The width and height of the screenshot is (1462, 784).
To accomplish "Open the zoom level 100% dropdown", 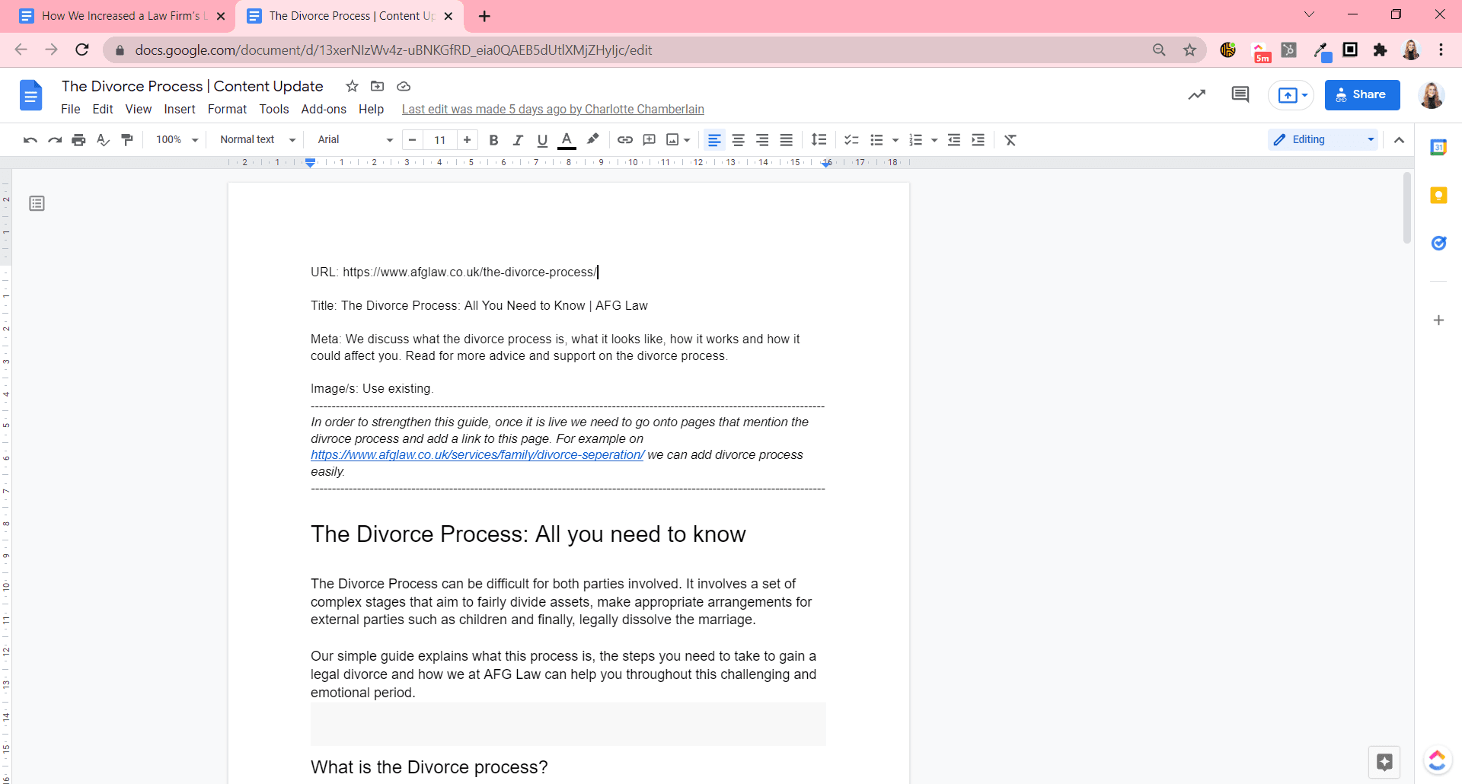I will (177, 140).
